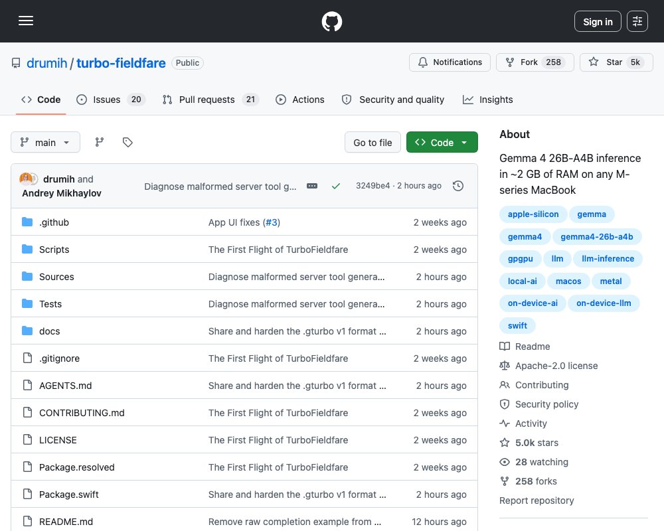Switch to the Code tab
This screenshot has height=531, width=664.
tap(41, 100)
